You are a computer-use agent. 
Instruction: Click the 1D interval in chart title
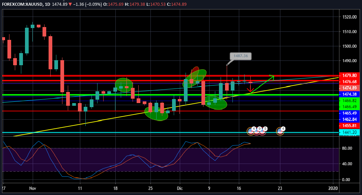47,4
